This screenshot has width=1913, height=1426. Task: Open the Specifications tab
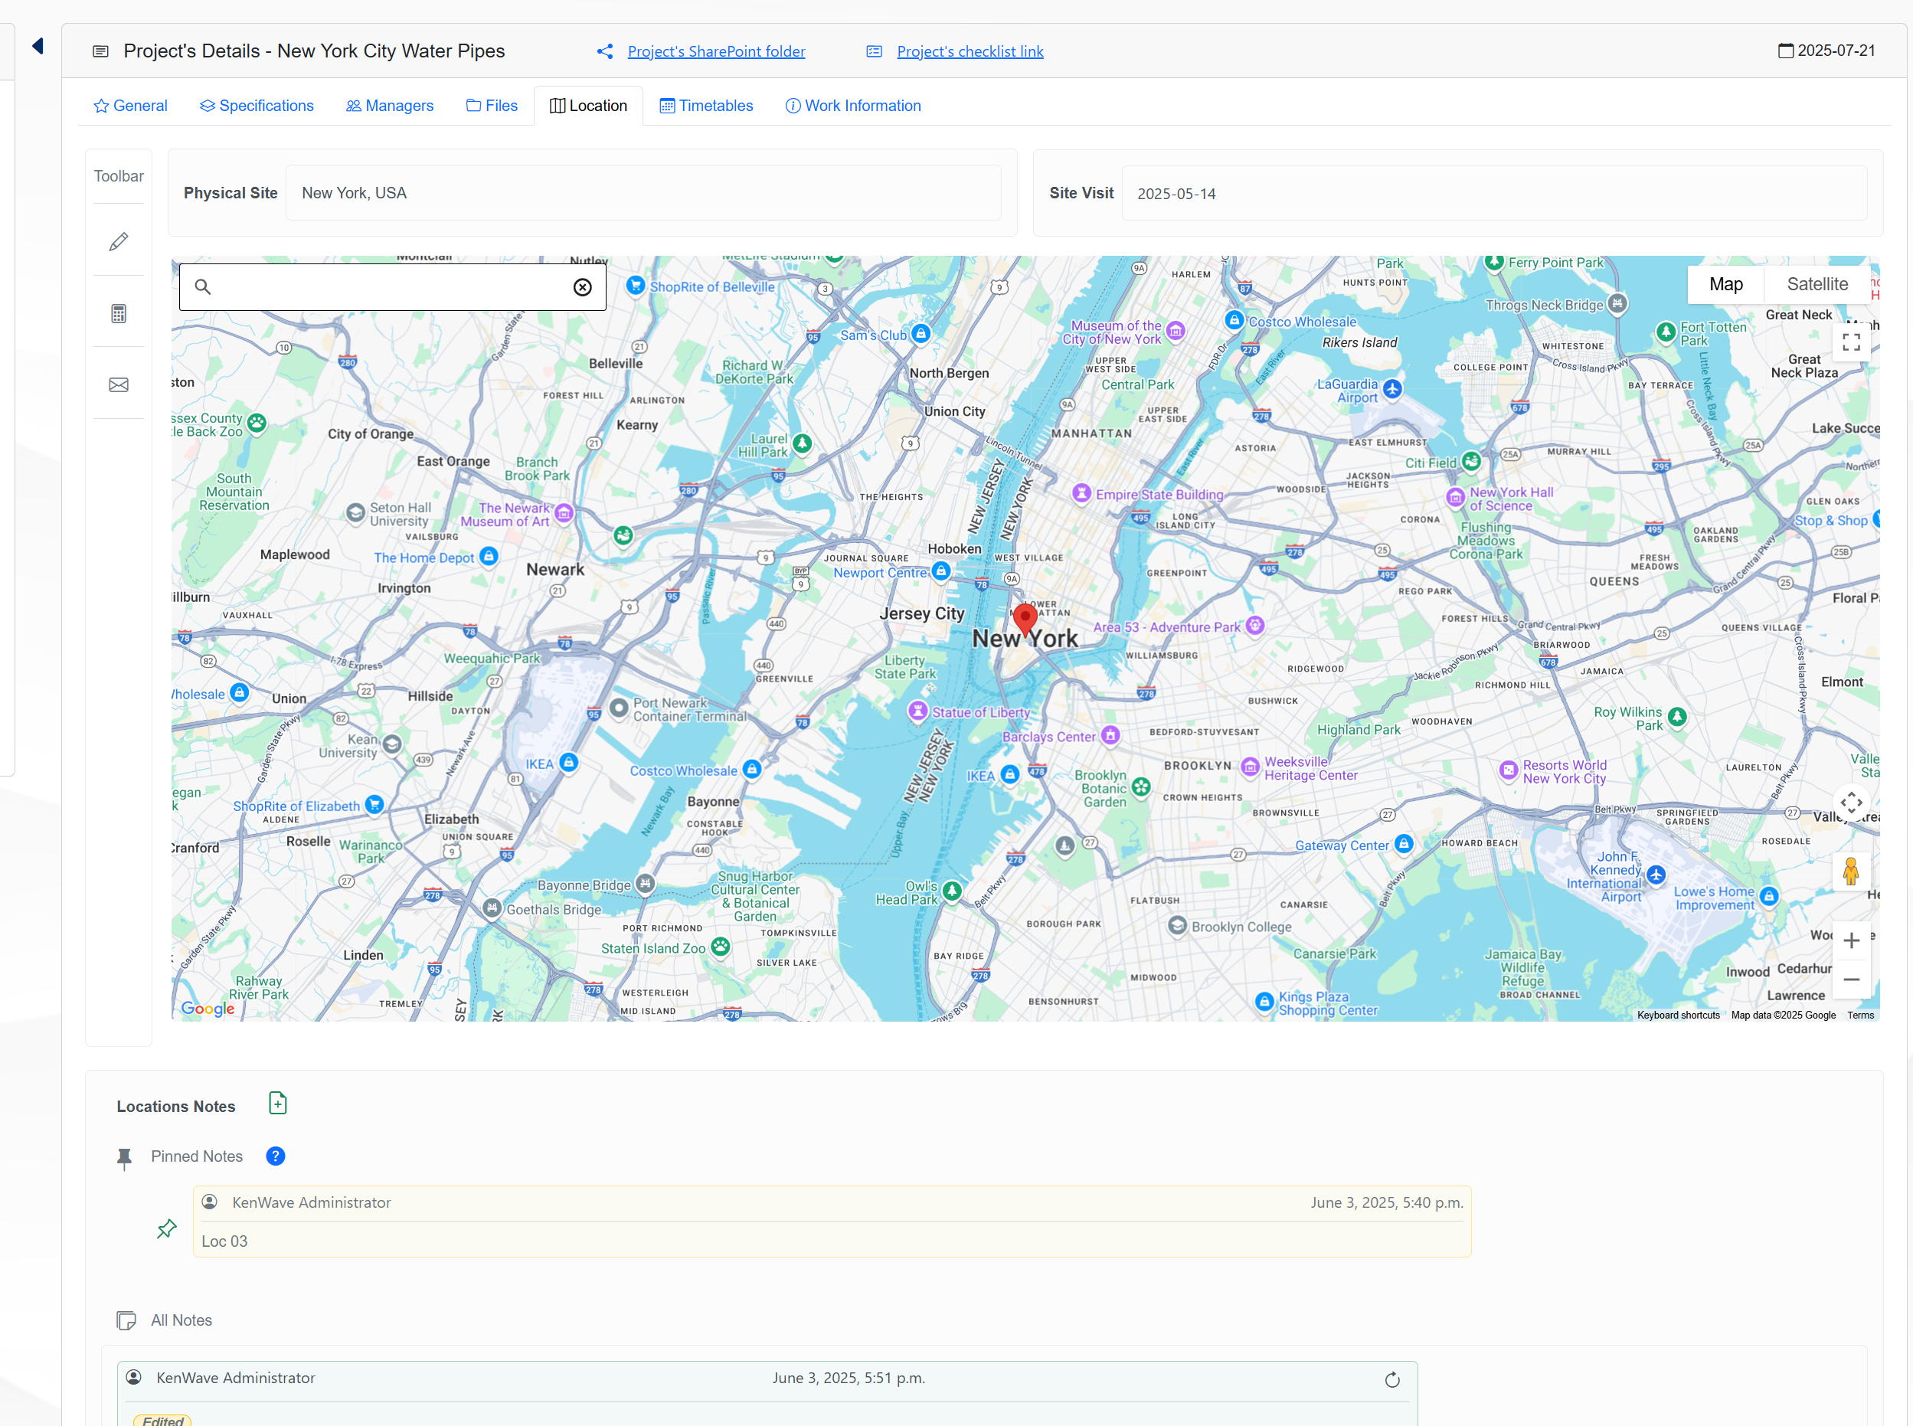coord(257,106)
